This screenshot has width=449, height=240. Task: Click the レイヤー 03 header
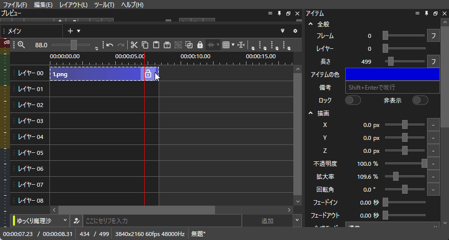[30, 121]
